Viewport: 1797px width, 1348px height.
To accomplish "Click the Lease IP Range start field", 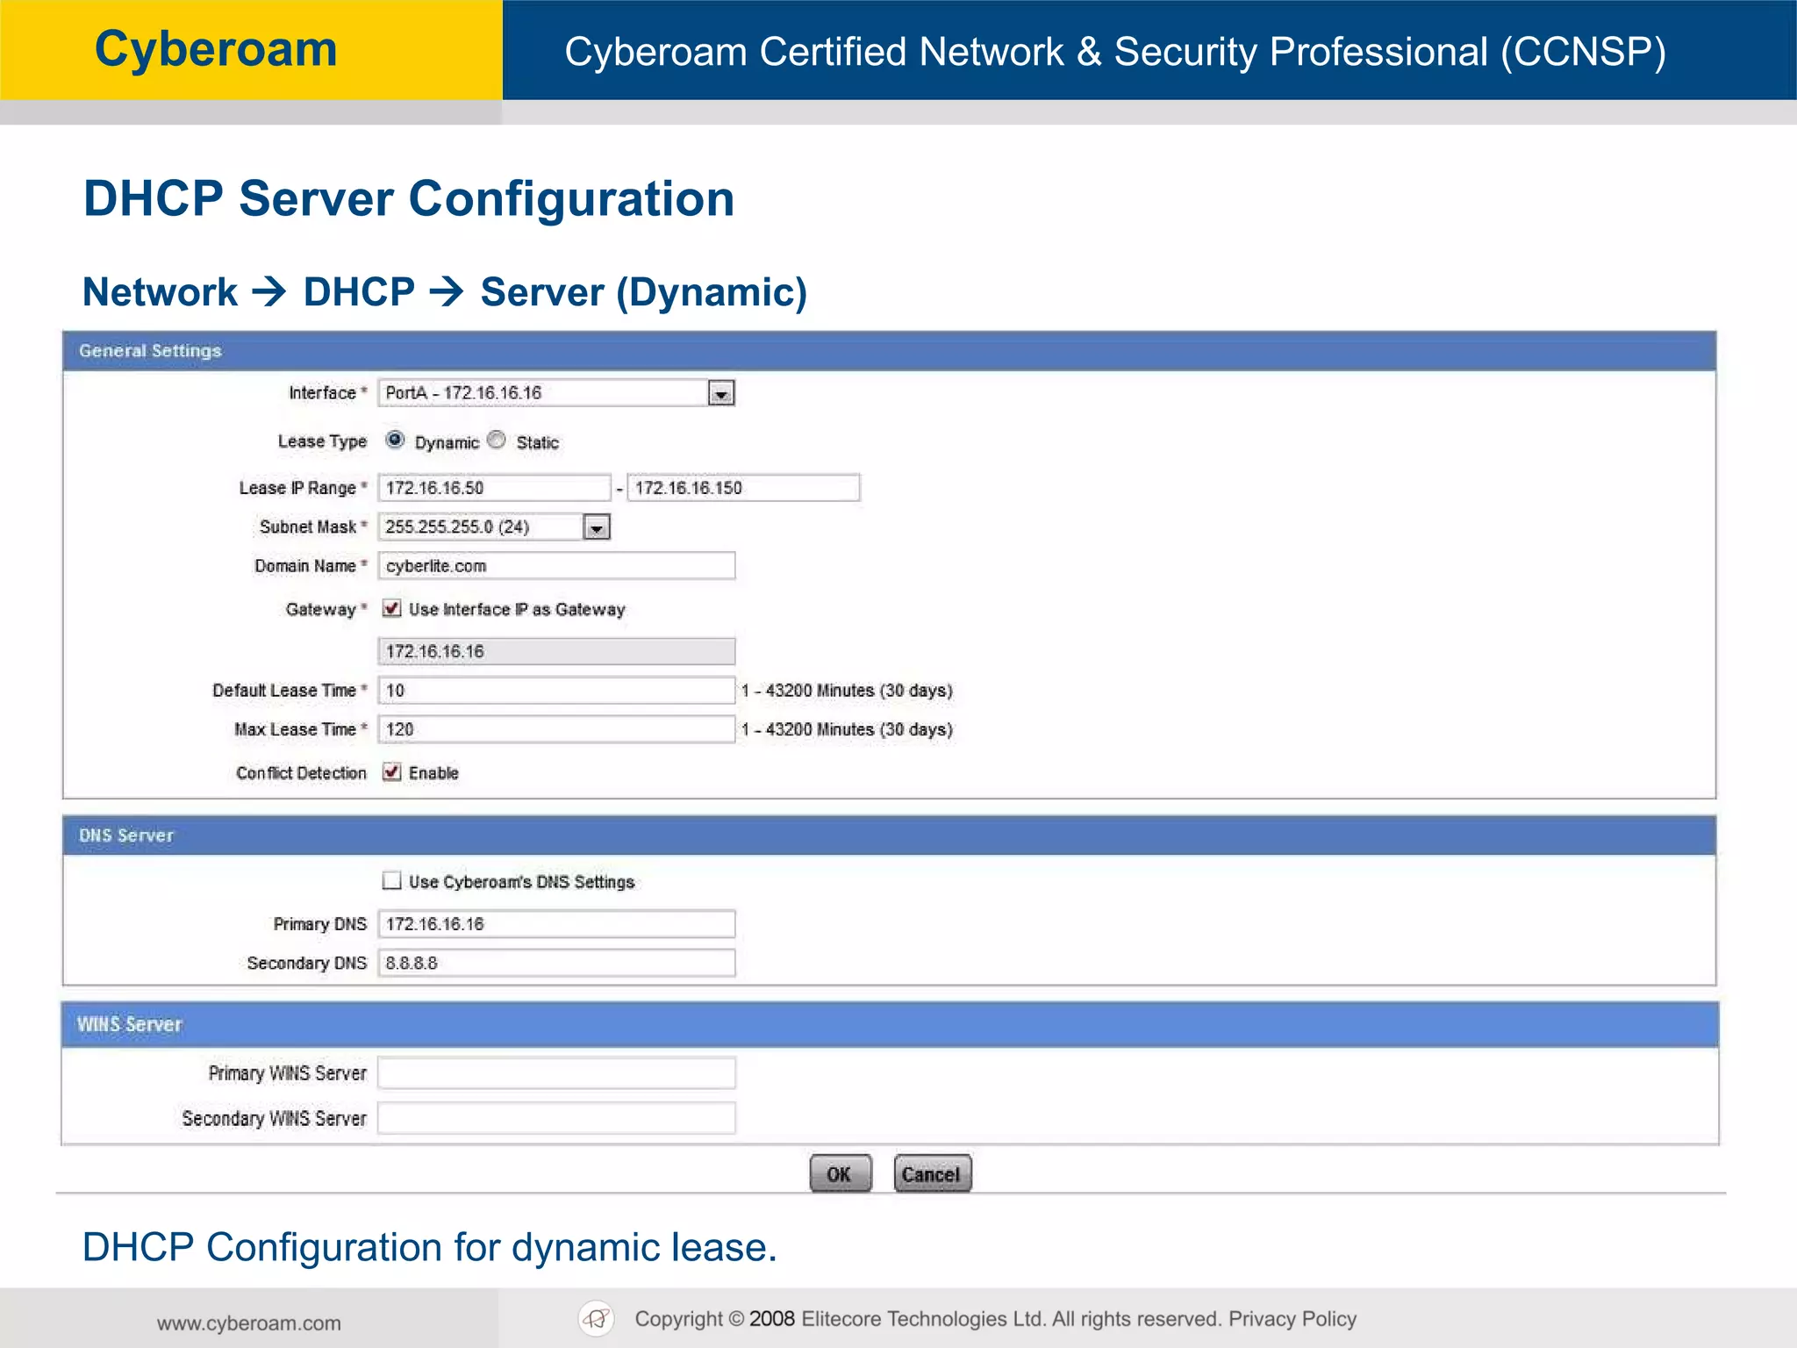I will [x=494, y=488].
